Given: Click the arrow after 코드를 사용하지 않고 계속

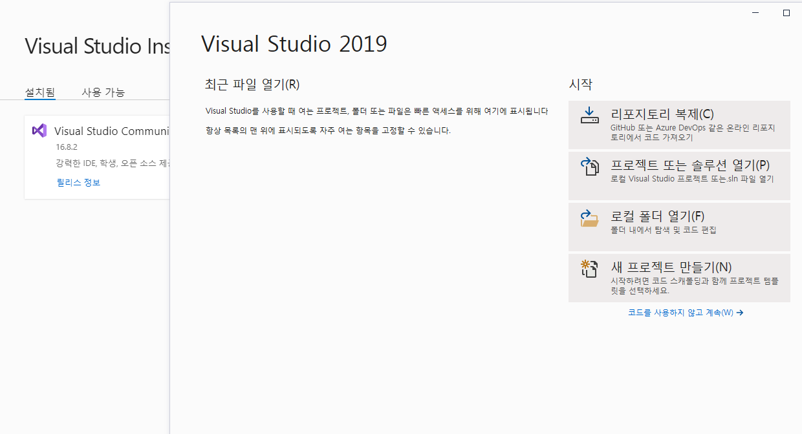Looking at the screenshot, I should (740, 313).
